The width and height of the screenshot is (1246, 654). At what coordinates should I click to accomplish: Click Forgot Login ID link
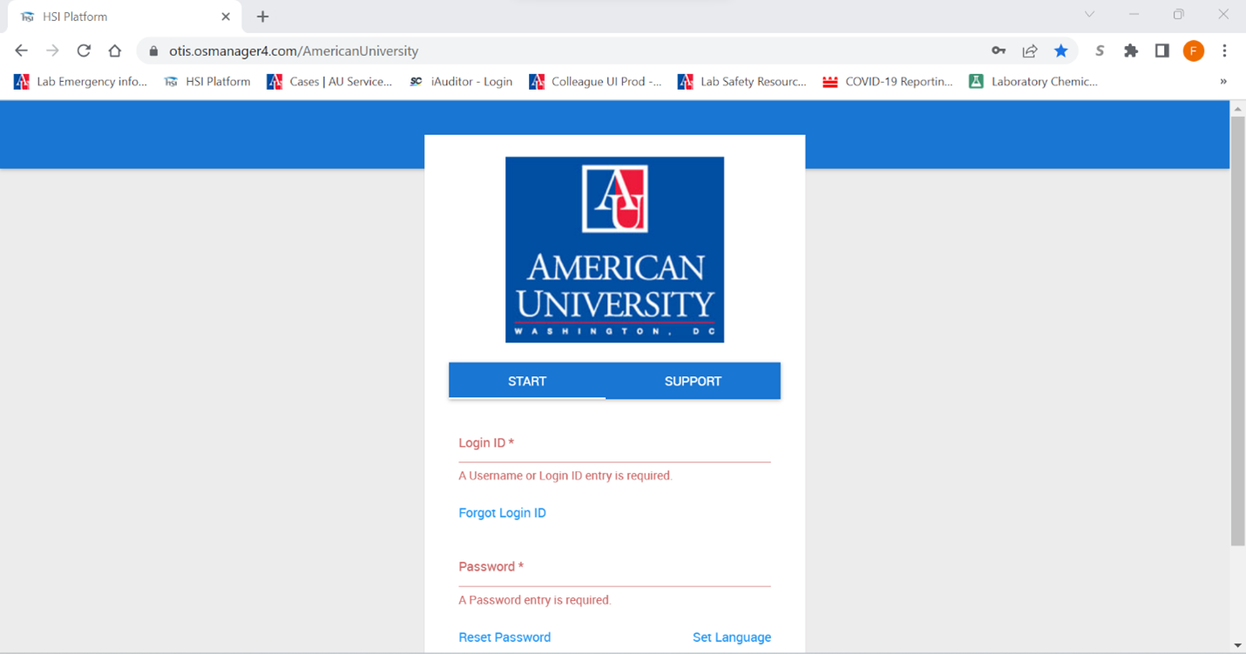coord(502,513)
